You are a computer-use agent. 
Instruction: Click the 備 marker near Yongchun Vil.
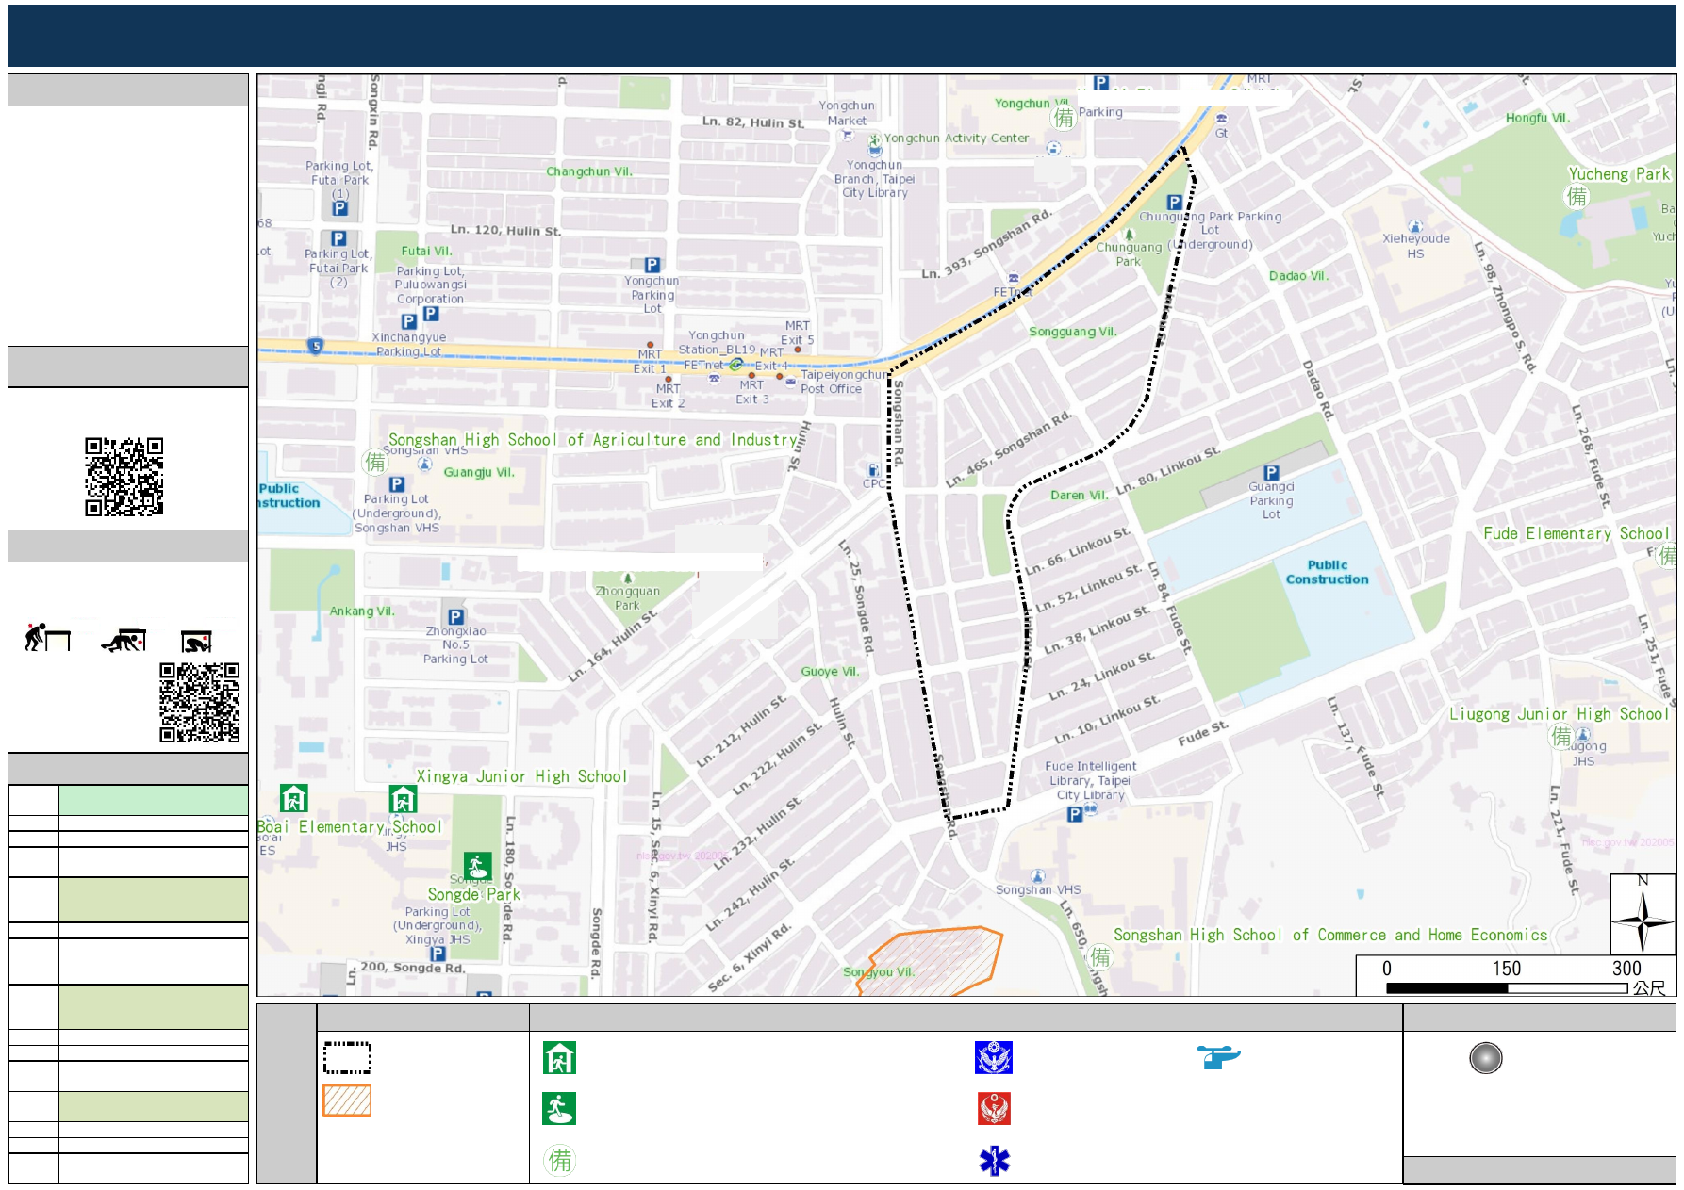(x=1064, y=118)
